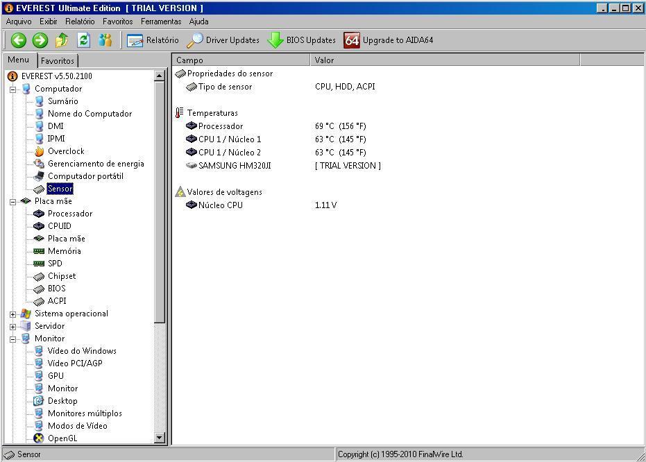Expand the Servidor tree node
The height and width of the screenshot is (462, 646).
(12, 327)
